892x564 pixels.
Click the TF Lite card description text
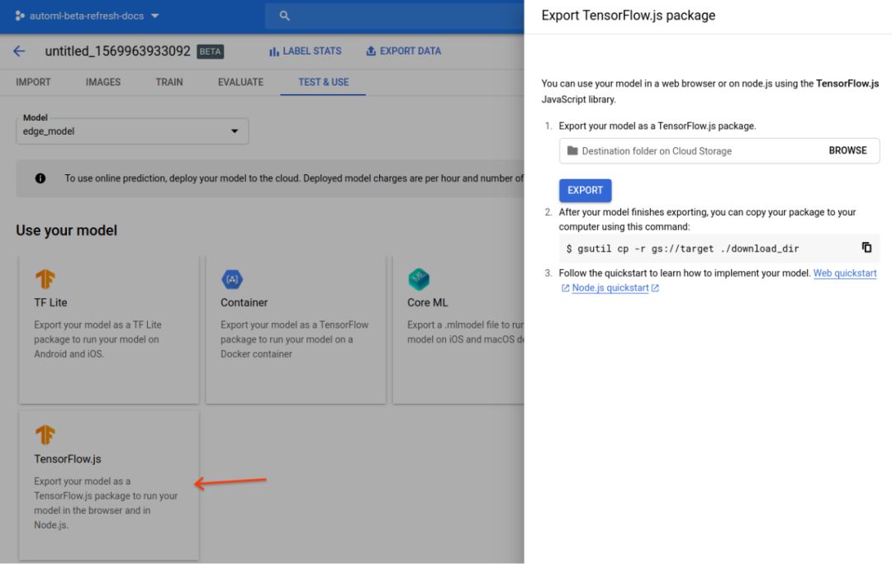[x=97, y=339]
